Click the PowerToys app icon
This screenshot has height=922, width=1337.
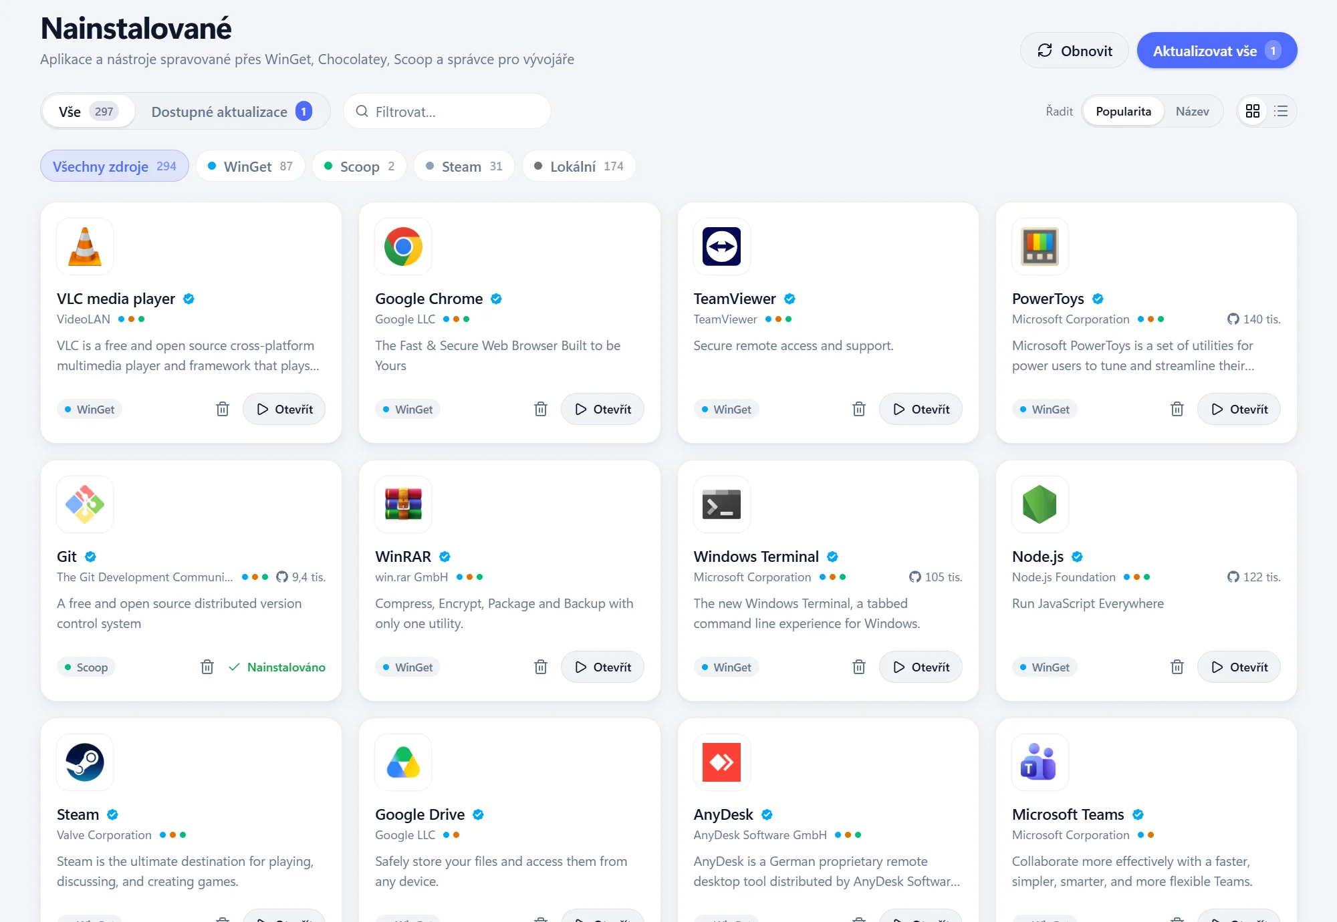[x=1040, y=247]
